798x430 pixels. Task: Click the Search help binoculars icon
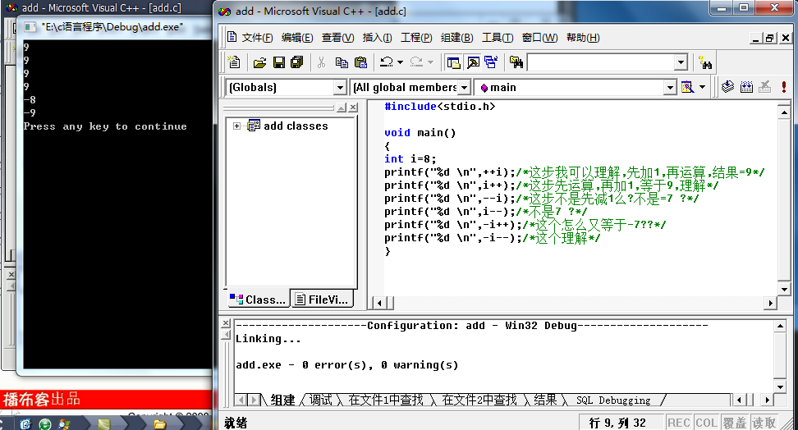click(x=705, y=62)
